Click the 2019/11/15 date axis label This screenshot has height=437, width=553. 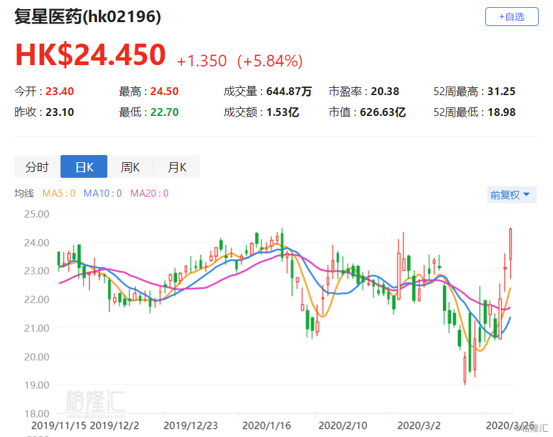[x=59, y=425]
